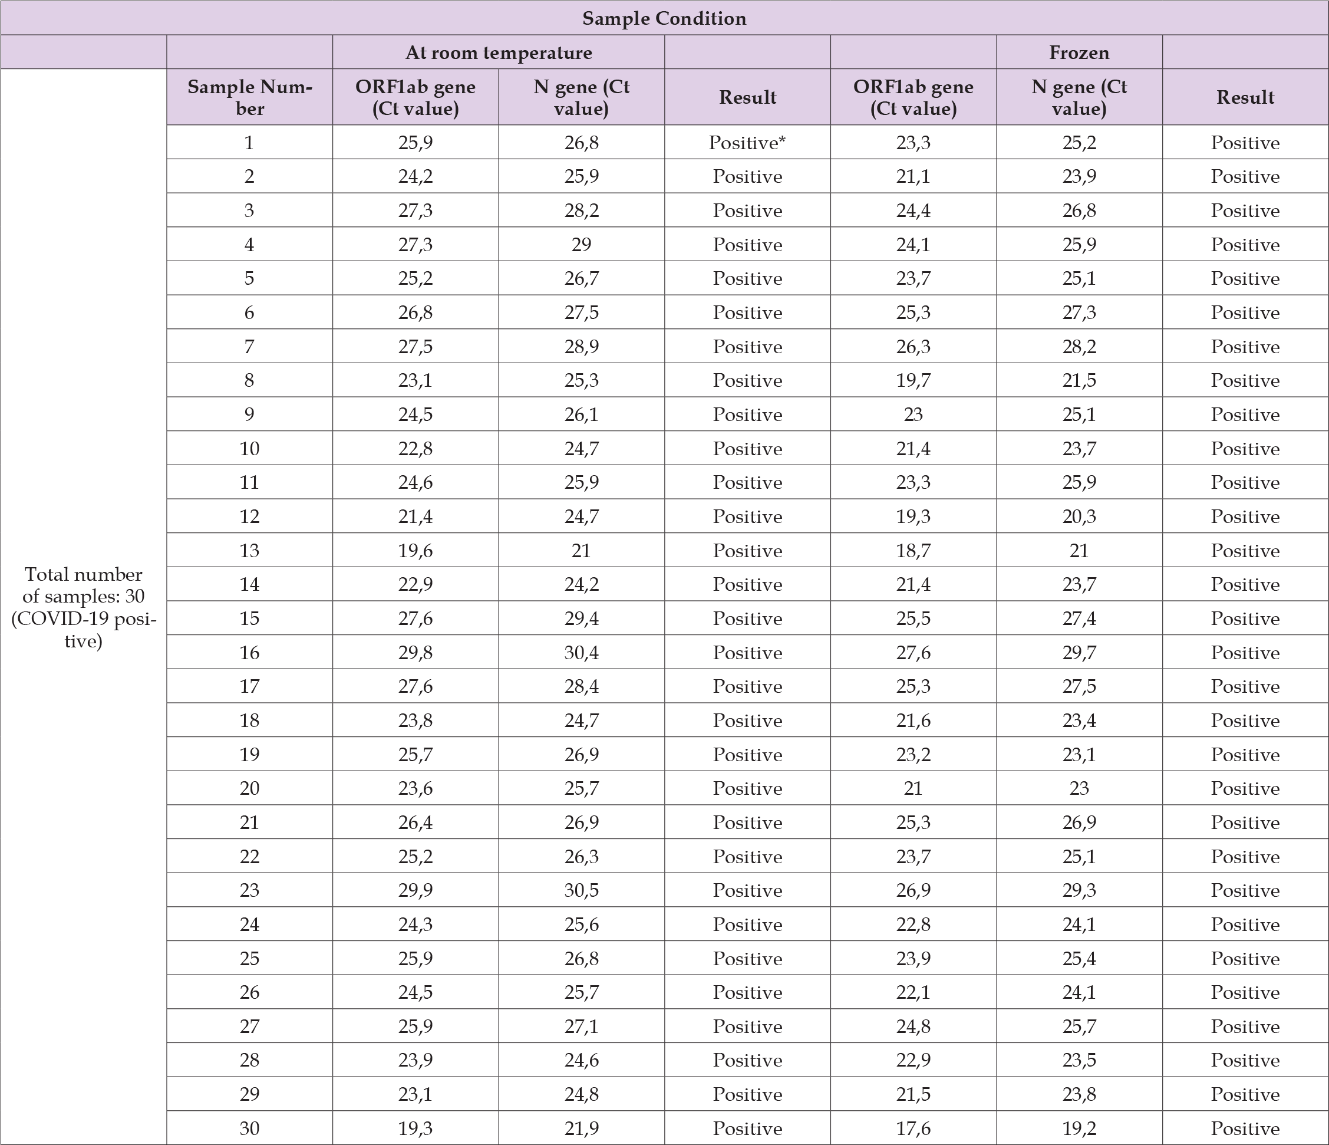1329x1145 pixels.
Task: Select frozen N gene "23,9" for sample 2
Action: coord(1079,176)
